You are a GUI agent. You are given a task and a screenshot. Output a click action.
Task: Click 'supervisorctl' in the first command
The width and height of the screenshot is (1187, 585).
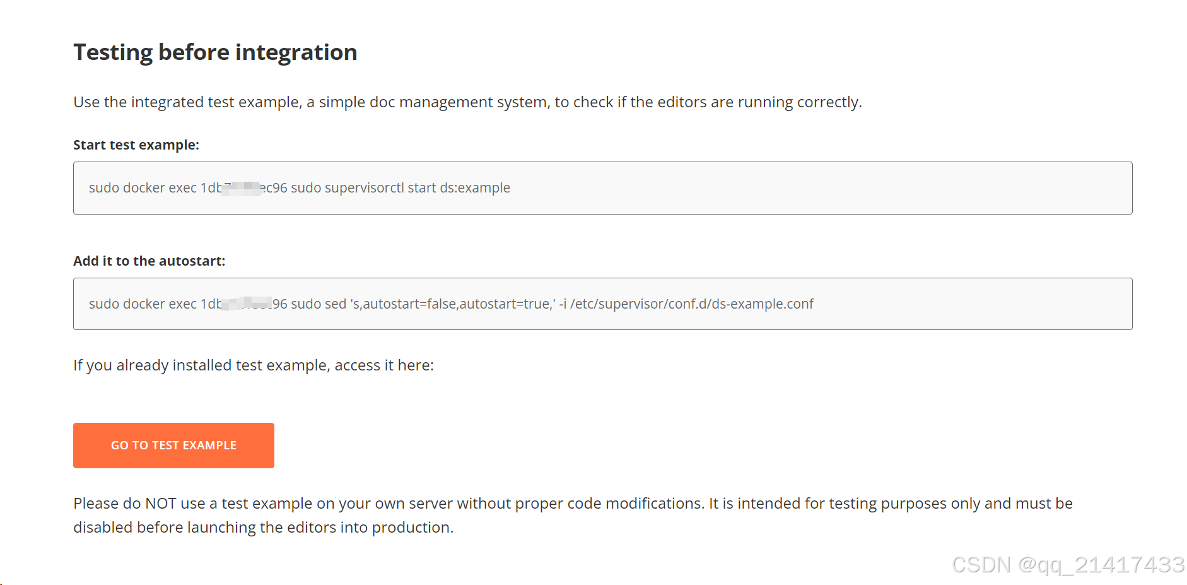[364, 188]
